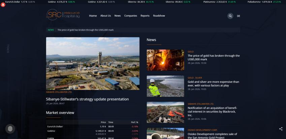Expand the Companies menu
Screen dimensions: 286x139
coord(130,16)
